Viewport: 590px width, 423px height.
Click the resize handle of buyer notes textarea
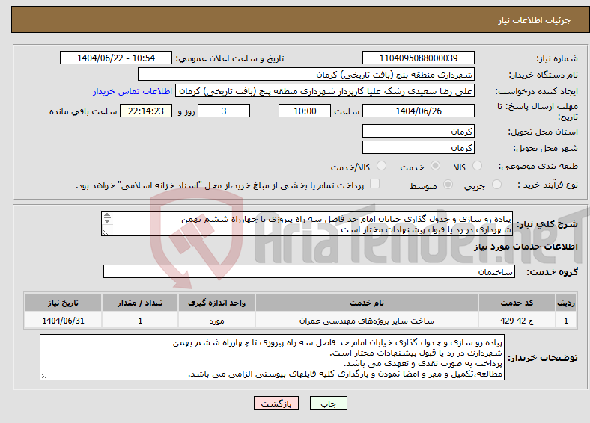[x=43, y=377]
